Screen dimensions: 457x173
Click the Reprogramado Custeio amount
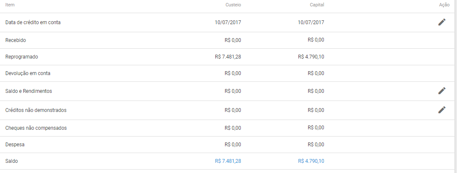(228, 57)
